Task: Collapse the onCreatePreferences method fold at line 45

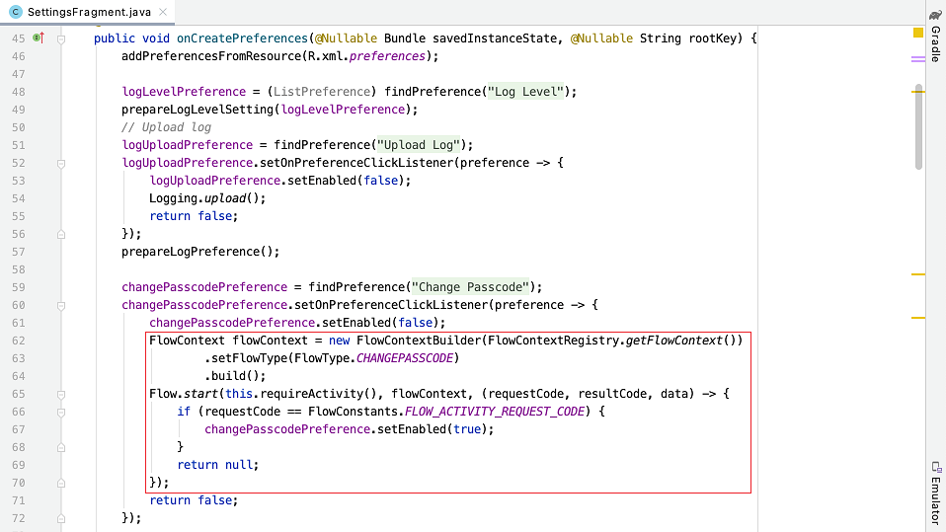Action: pyautogui.click(x=61, y=39)
